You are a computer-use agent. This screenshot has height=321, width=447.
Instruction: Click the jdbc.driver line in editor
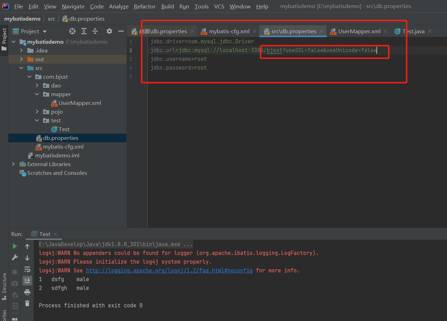click(x=202, y=42)
